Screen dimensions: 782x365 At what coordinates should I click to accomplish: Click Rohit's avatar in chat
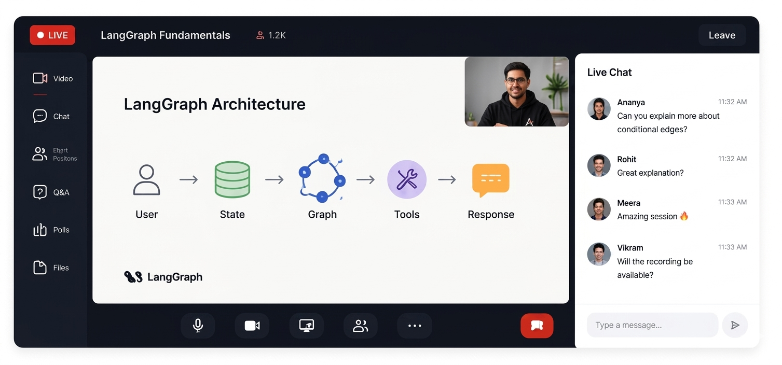pyautogui.click(x=599, y=166)
